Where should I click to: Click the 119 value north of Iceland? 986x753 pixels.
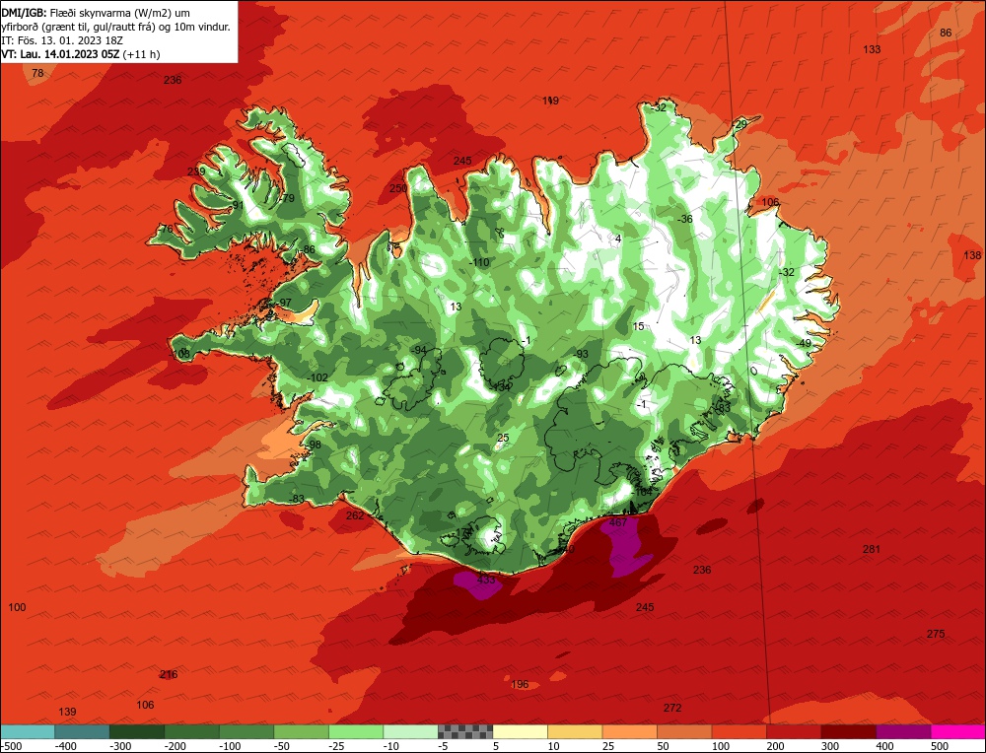550,101
